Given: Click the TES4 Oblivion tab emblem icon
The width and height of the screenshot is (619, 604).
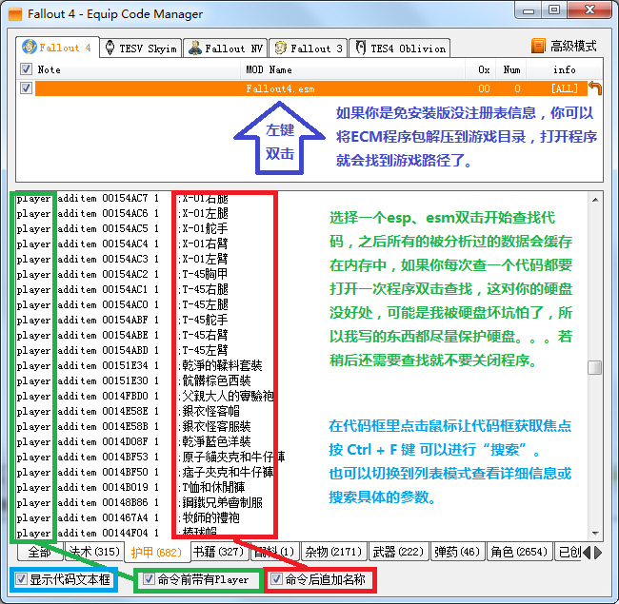Looking at the screenshot, I should click(360, 48).
